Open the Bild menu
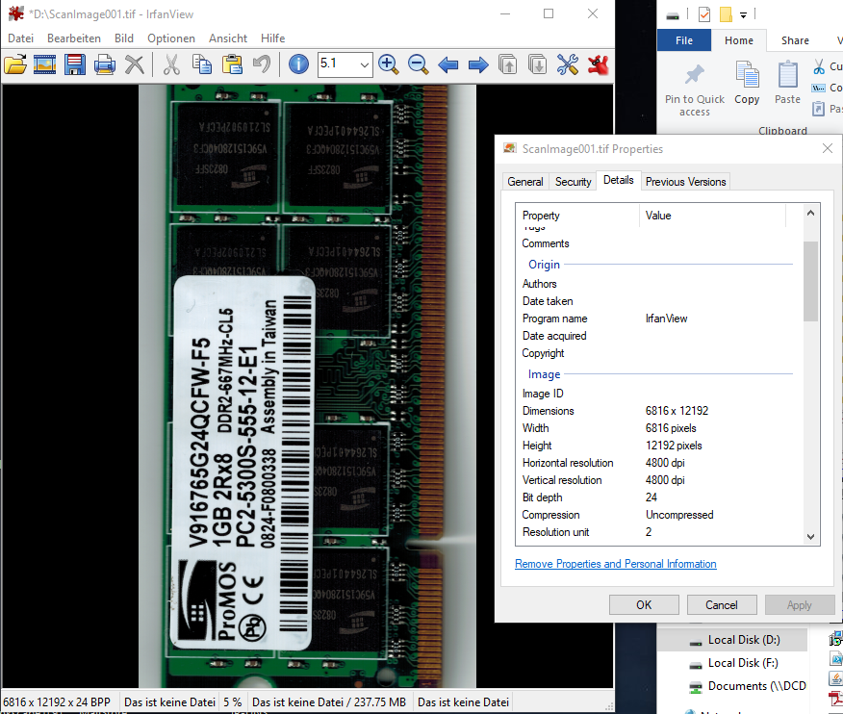The image size is (843, 714). click(123, 38)
